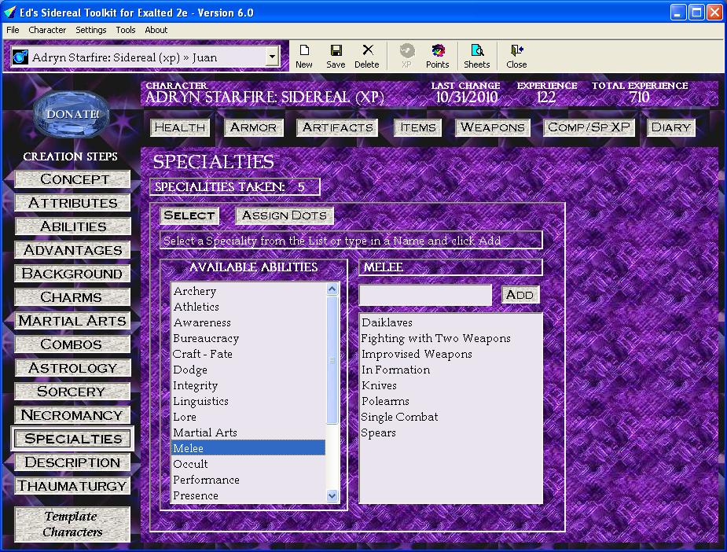Open Sheets from the toolbar
Image resolution: width=727 pixels, height=552 pixels.
476,57
